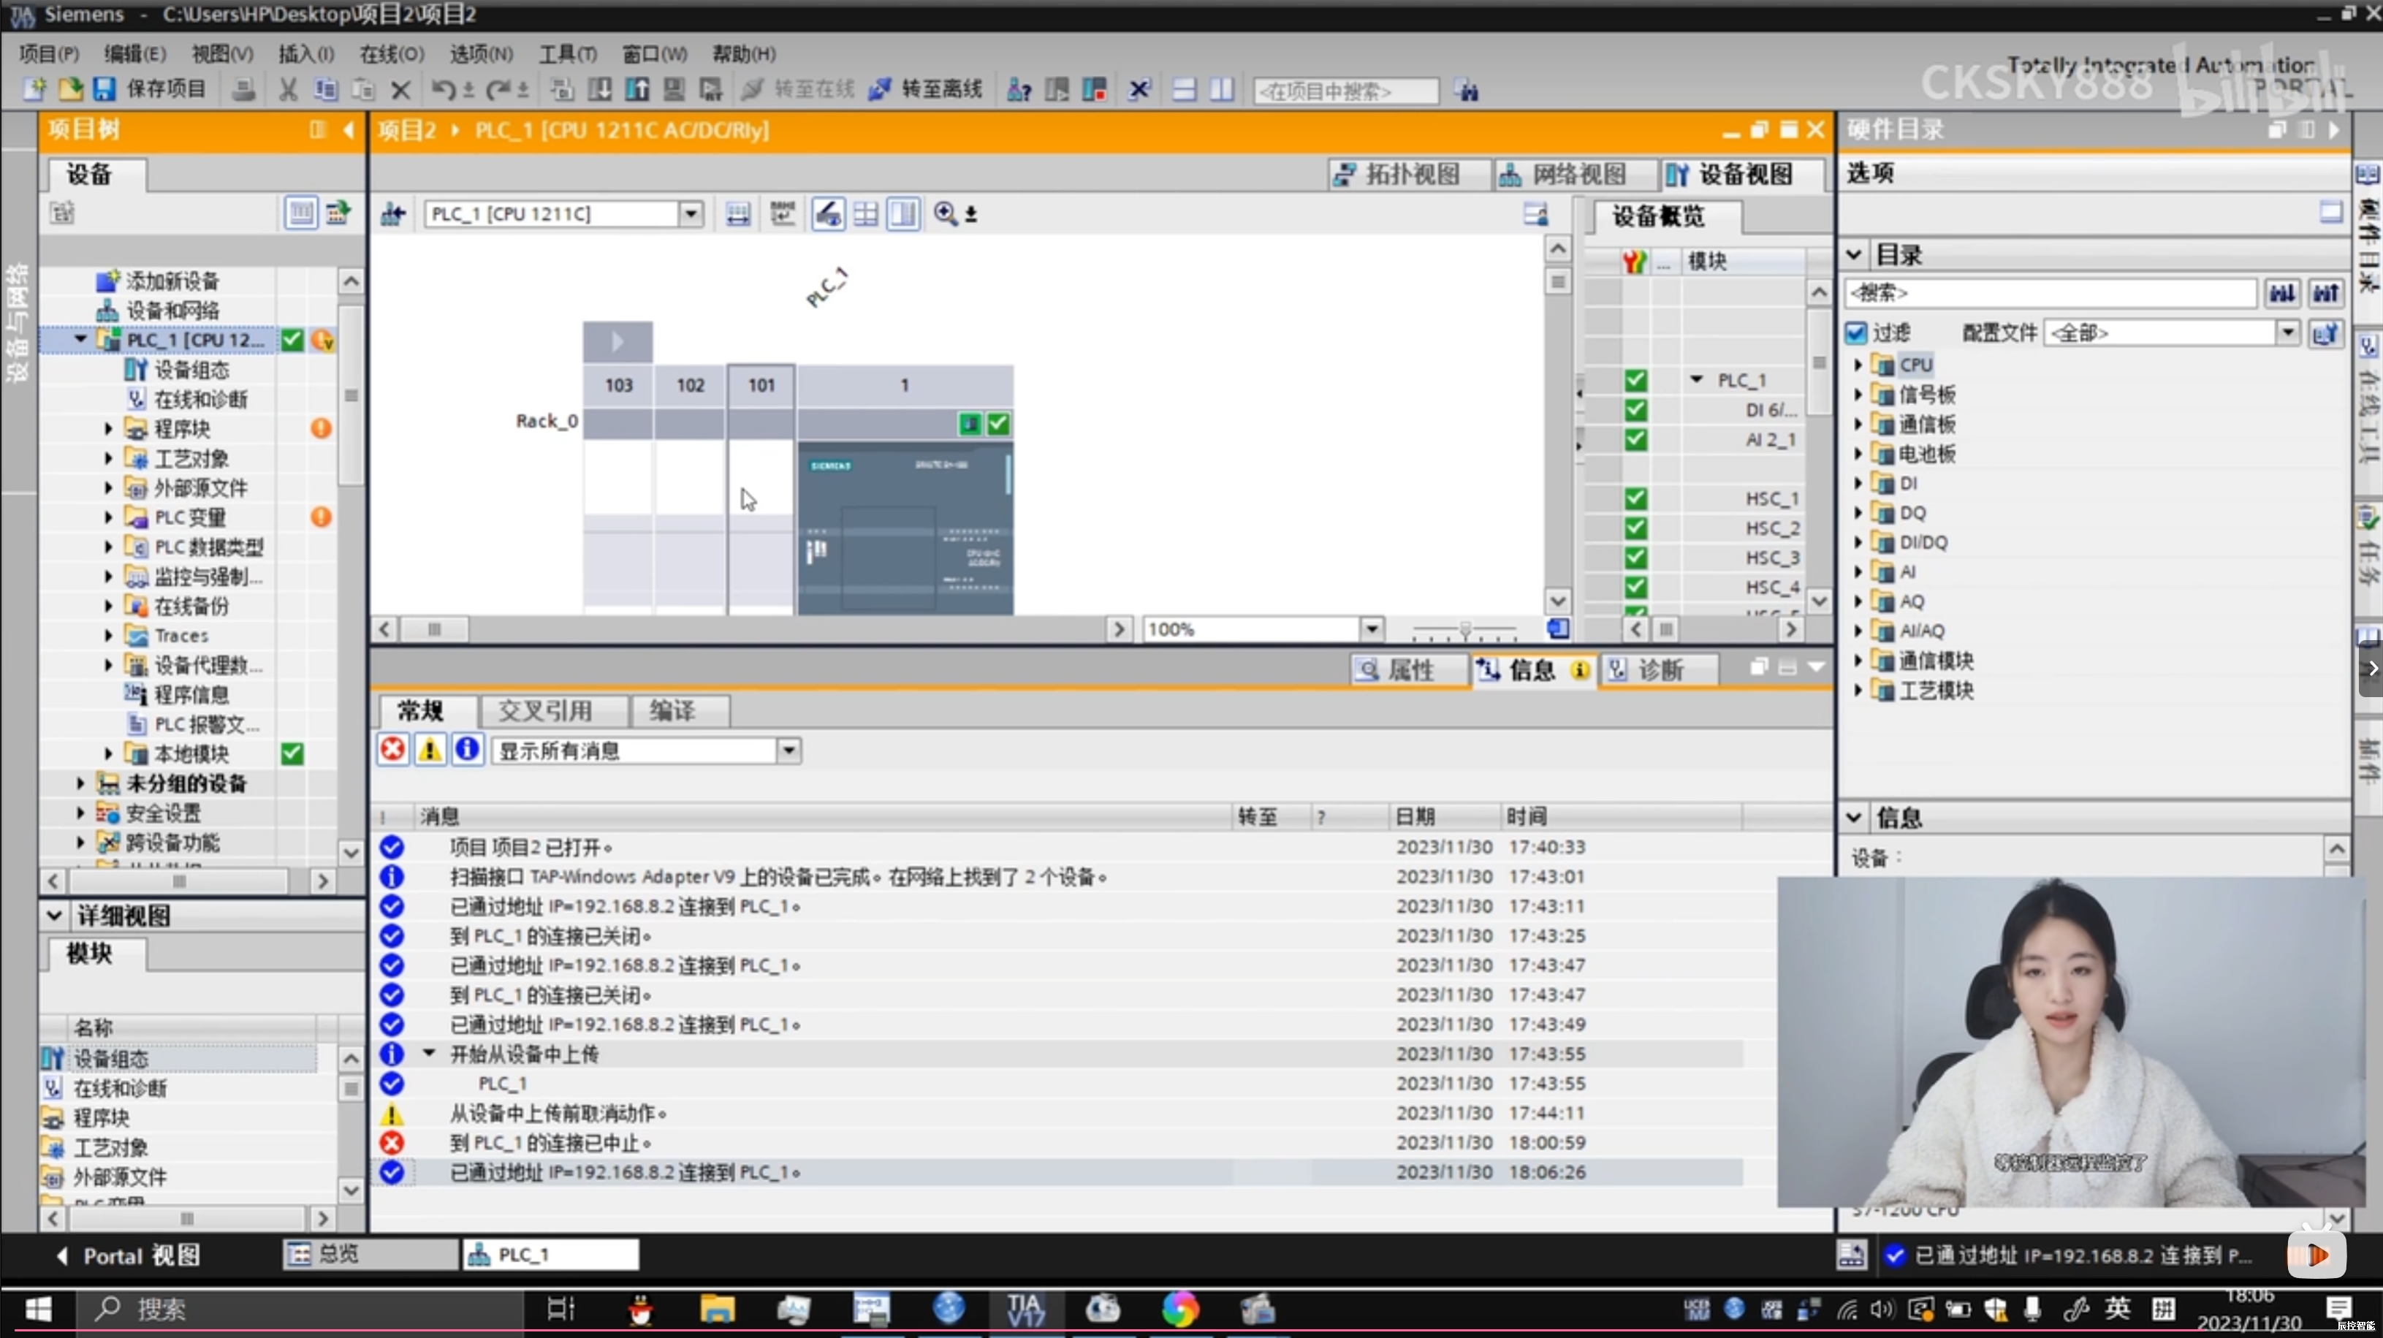Image resolution: width=2383 pixels, height=1338 pixels.
Task: Click the warnings filter icon in messages
Action: (430, 750)
